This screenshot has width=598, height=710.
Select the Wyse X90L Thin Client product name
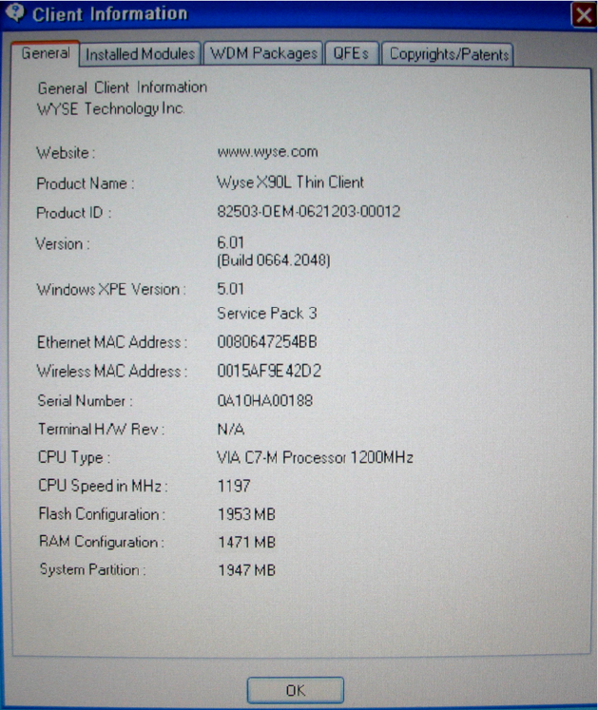click(x=290, y=182)
